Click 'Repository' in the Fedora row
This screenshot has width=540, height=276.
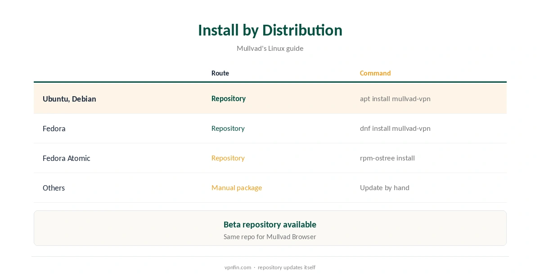[228, 128]
